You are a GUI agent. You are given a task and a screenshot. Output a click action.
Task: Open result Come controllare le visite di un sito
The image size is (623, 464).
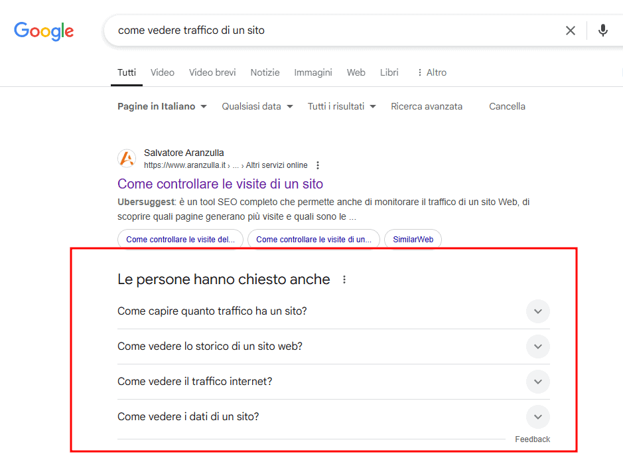click(220, 184)
